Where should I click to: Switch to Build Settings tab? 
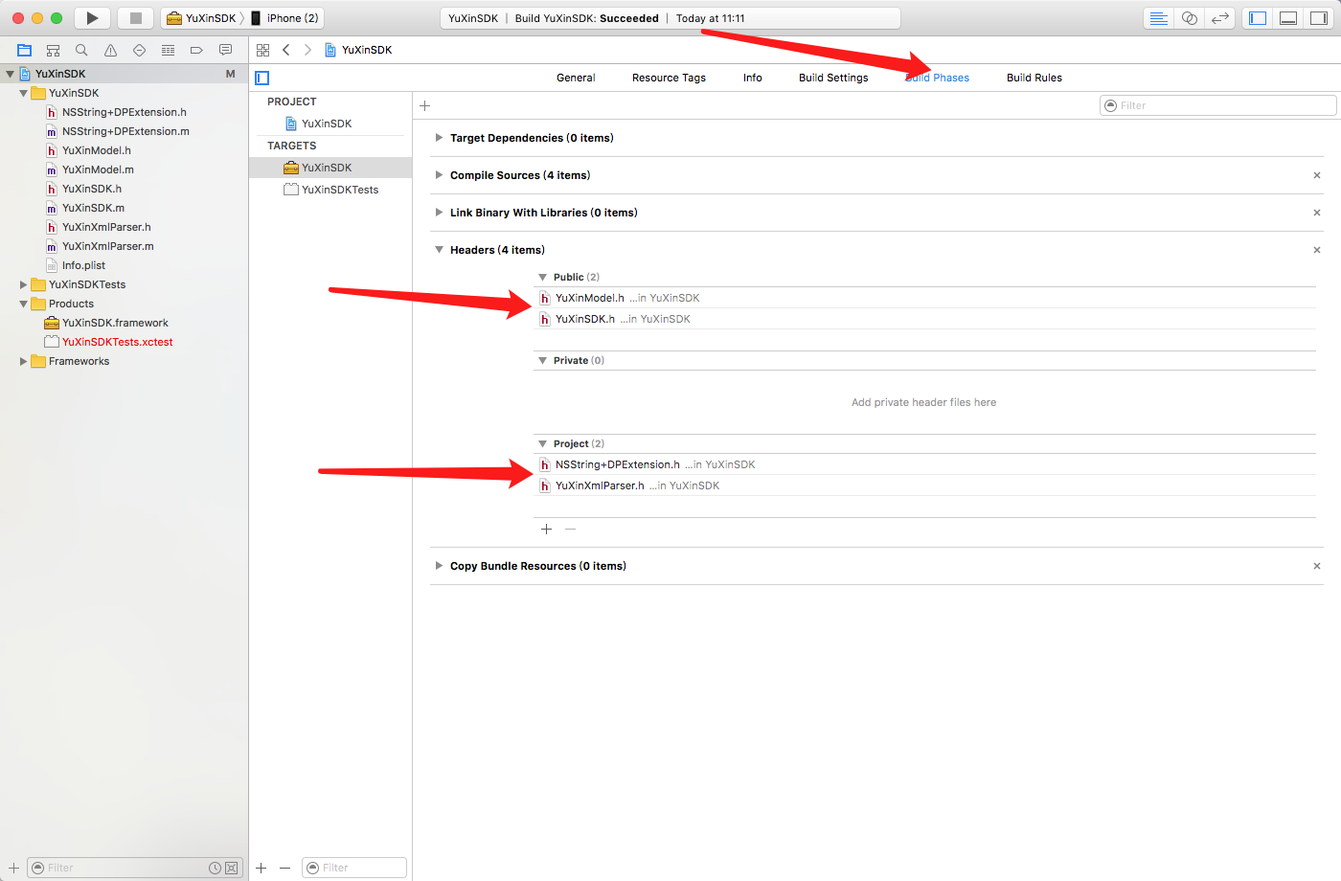point(833,78)
